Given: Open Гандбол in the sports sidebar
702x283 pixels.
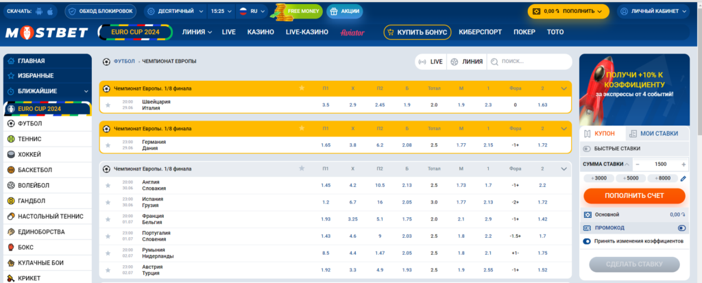Looking at the screenshot, I should pyautogui.click(x=47, y=201).
